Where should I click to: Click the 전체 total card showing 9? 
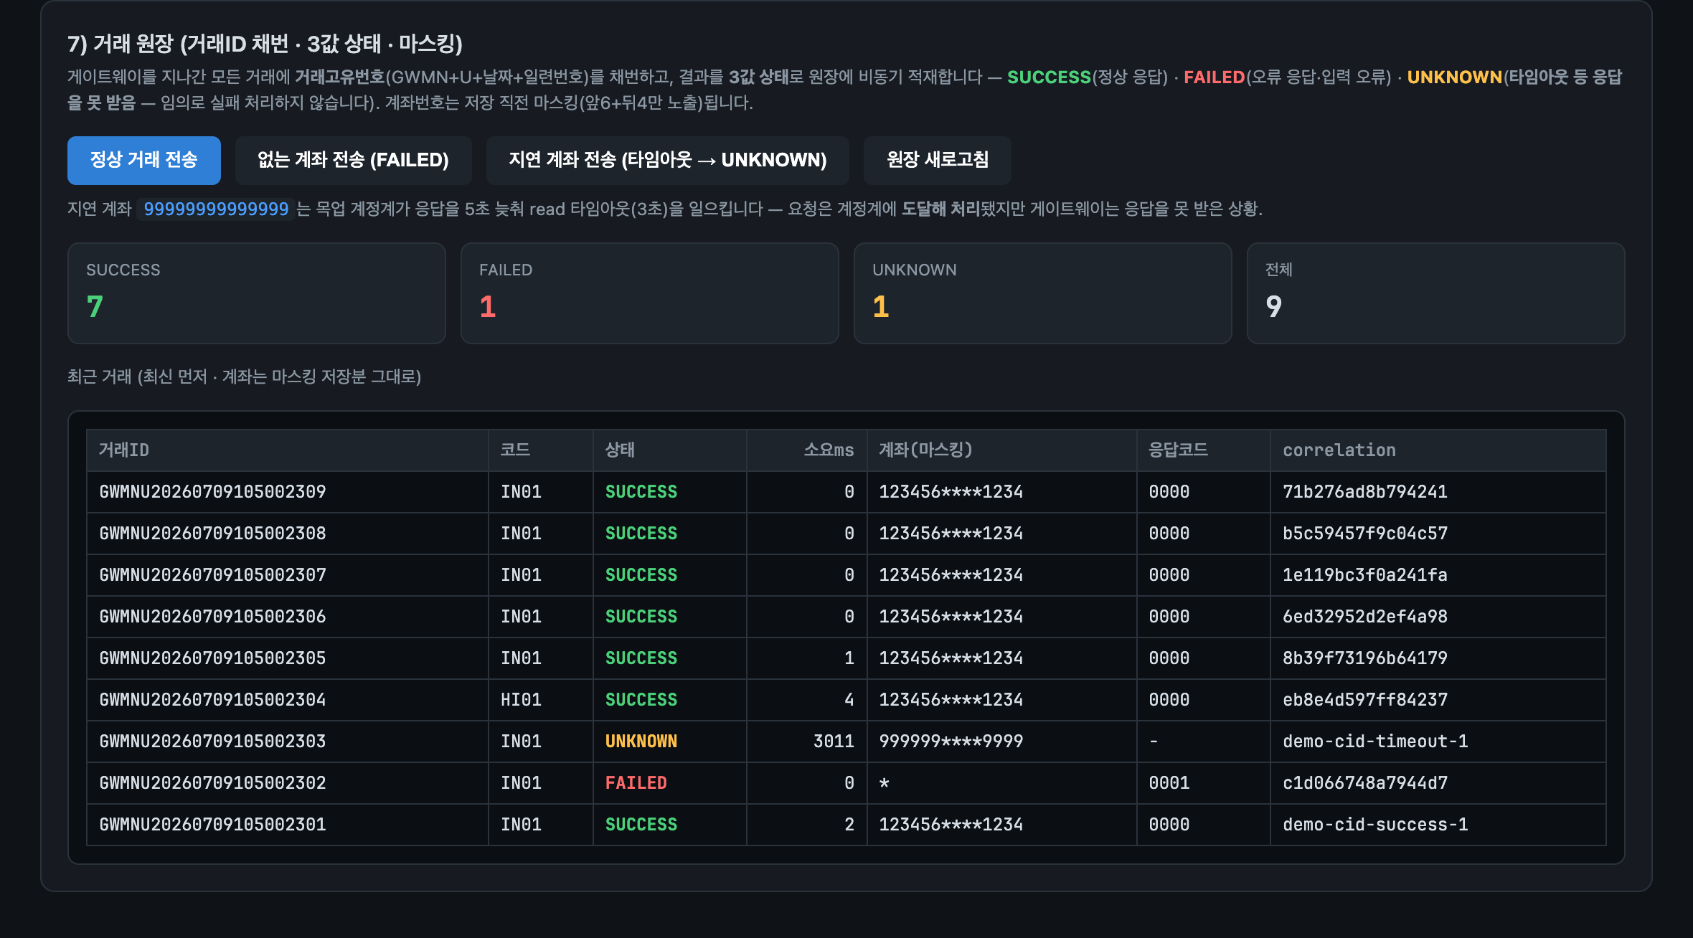(1436, 293)
